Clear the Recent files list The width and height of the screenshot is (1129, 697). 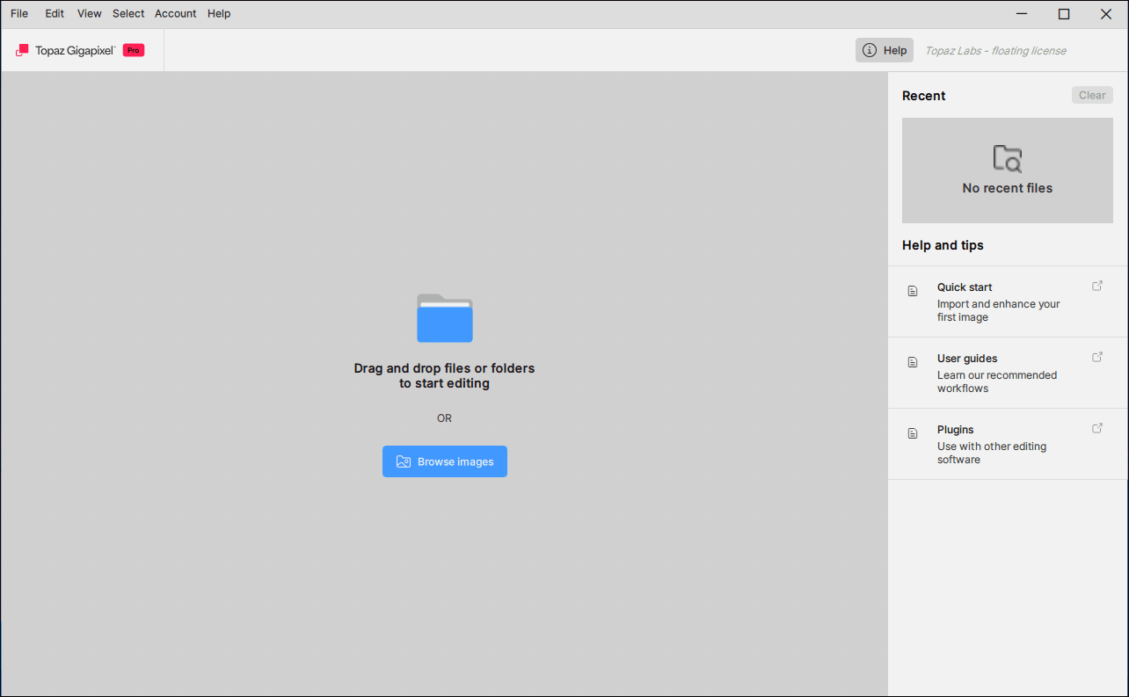point(1092,96)
